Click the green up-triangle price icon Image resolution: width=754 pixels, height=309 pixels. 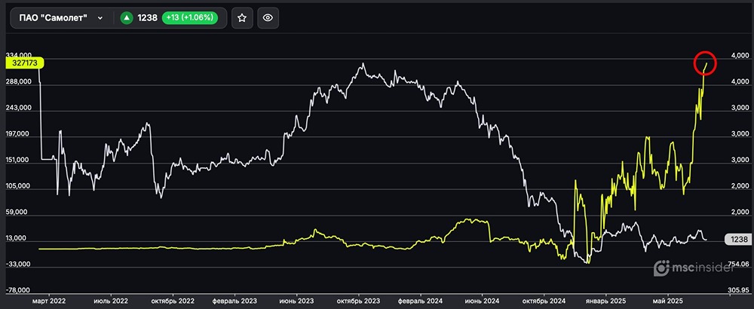[x=128, y=18]
